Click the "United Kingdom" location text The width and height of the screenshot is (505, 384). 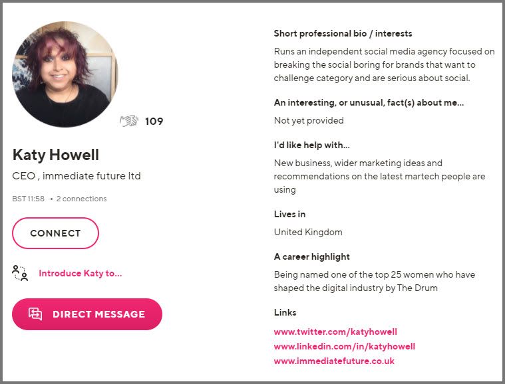[308, 232]
